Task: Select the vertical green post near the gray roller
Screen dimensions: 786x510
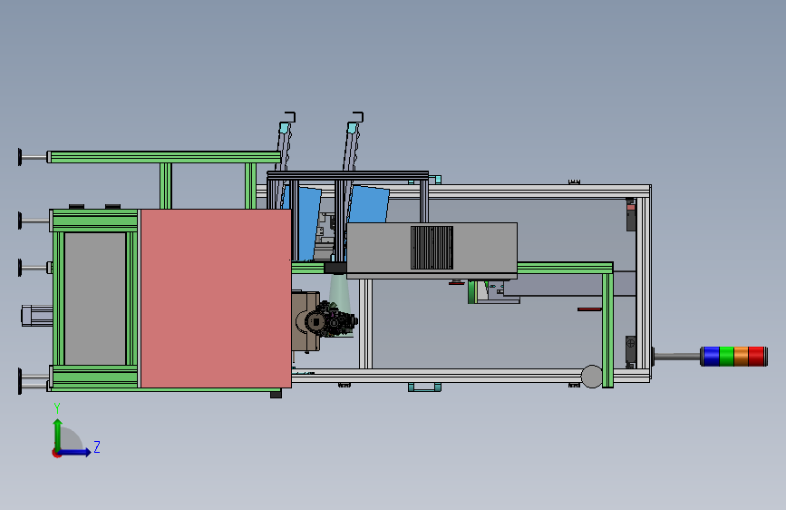Action: point(607,329)
